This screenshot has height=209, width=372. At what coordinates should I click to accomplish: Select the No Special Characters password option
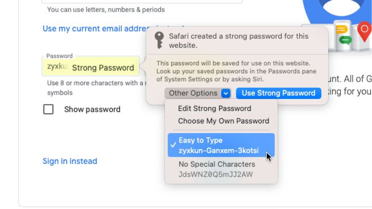tap(217, 169)
